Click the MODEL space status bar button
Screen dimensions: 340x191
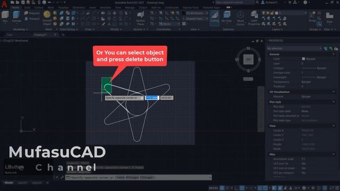(x=214, y=188)
